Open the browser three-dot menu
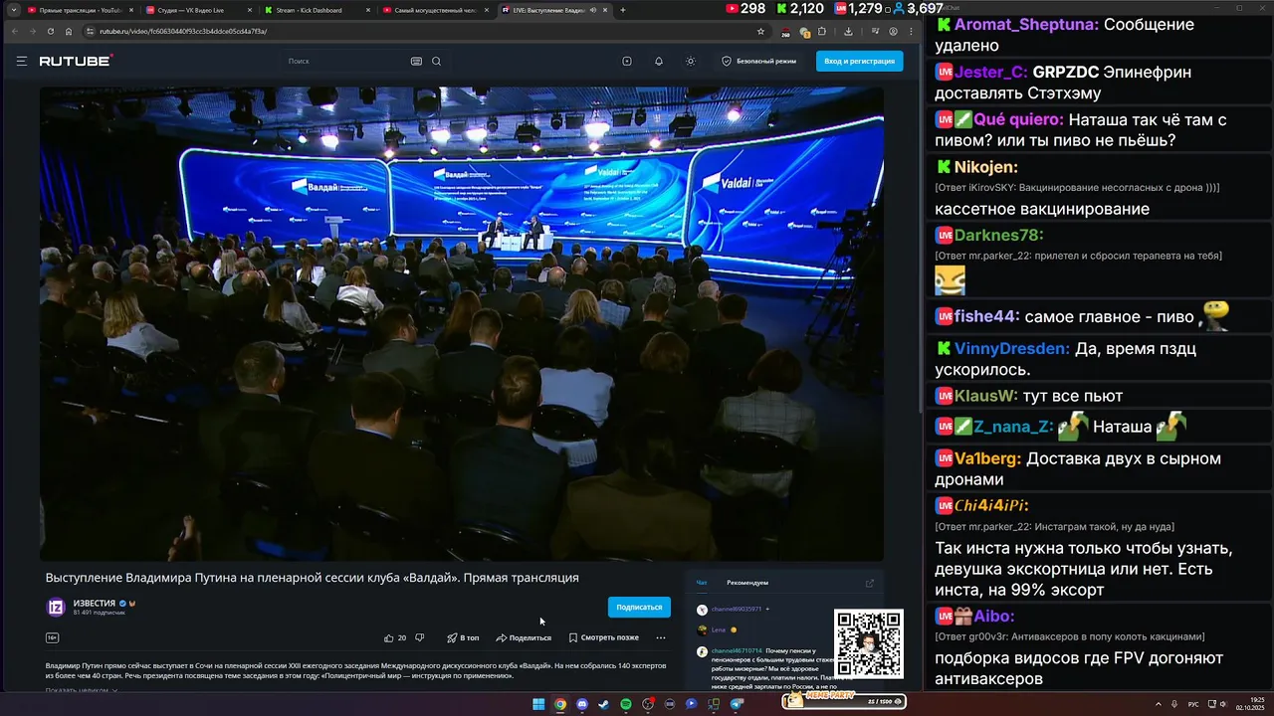Image resolution: width=1274 pixels, height=716 pixels. click(911, 31)
